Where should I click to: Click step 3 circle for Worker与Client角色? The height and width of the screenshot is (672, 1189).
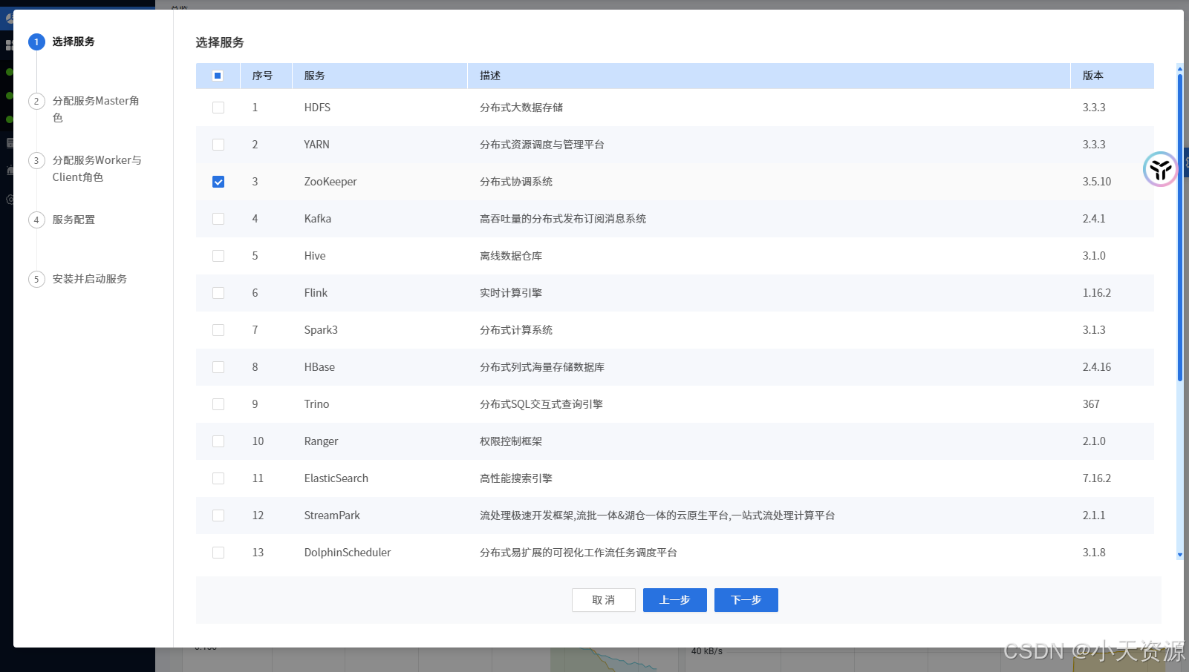point(36,161)
